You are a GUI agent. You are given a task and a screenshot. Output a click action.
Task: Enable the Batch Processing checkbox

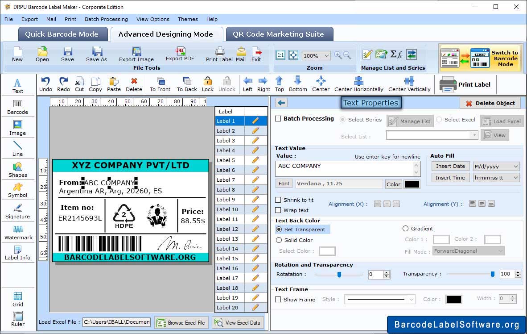click(x=278, y=118)
